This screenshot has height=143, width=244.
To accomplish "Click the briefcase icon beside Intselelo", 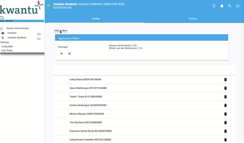I will (x=3, y=33).
